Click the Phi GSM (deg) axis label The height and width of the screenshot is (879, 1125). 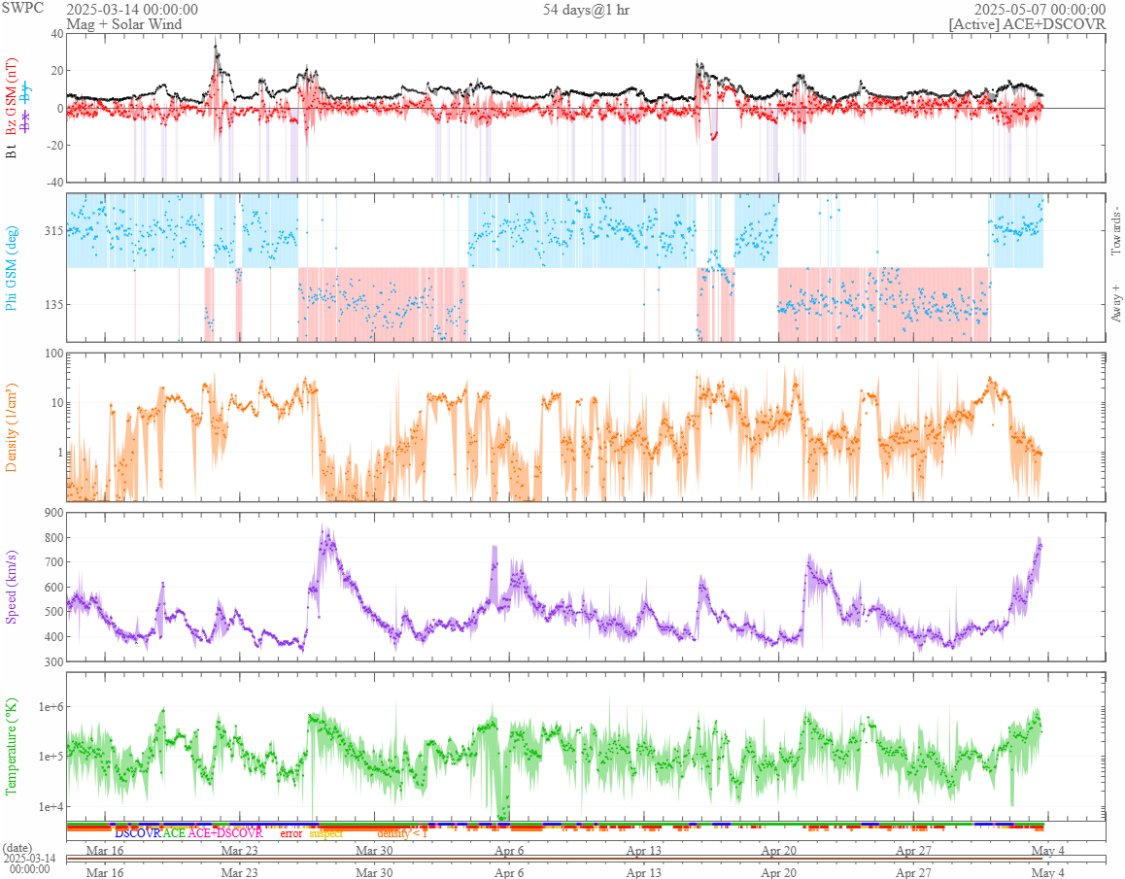pos(11,268)
